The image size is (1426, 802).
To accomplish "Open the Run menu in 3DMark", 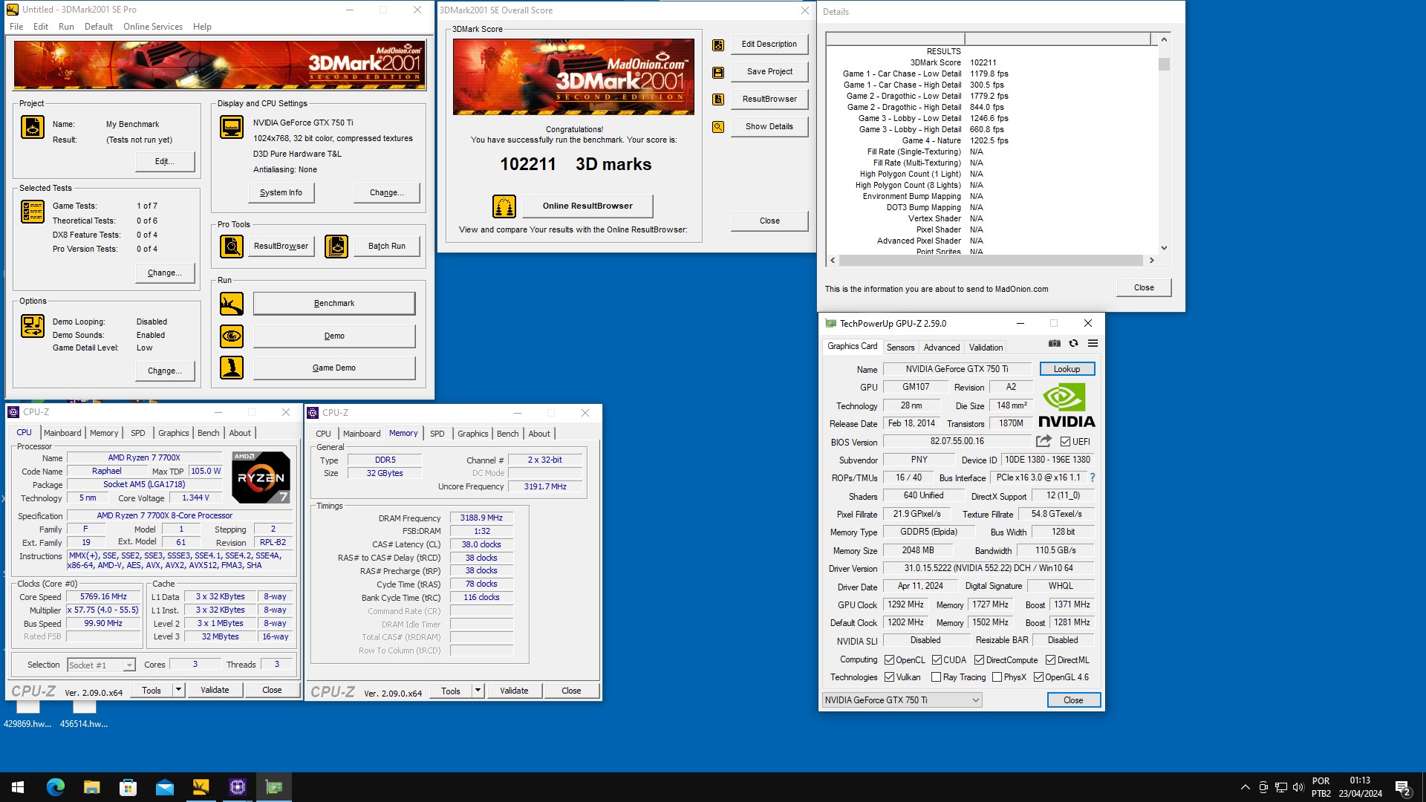I will (x=66, y=27).
